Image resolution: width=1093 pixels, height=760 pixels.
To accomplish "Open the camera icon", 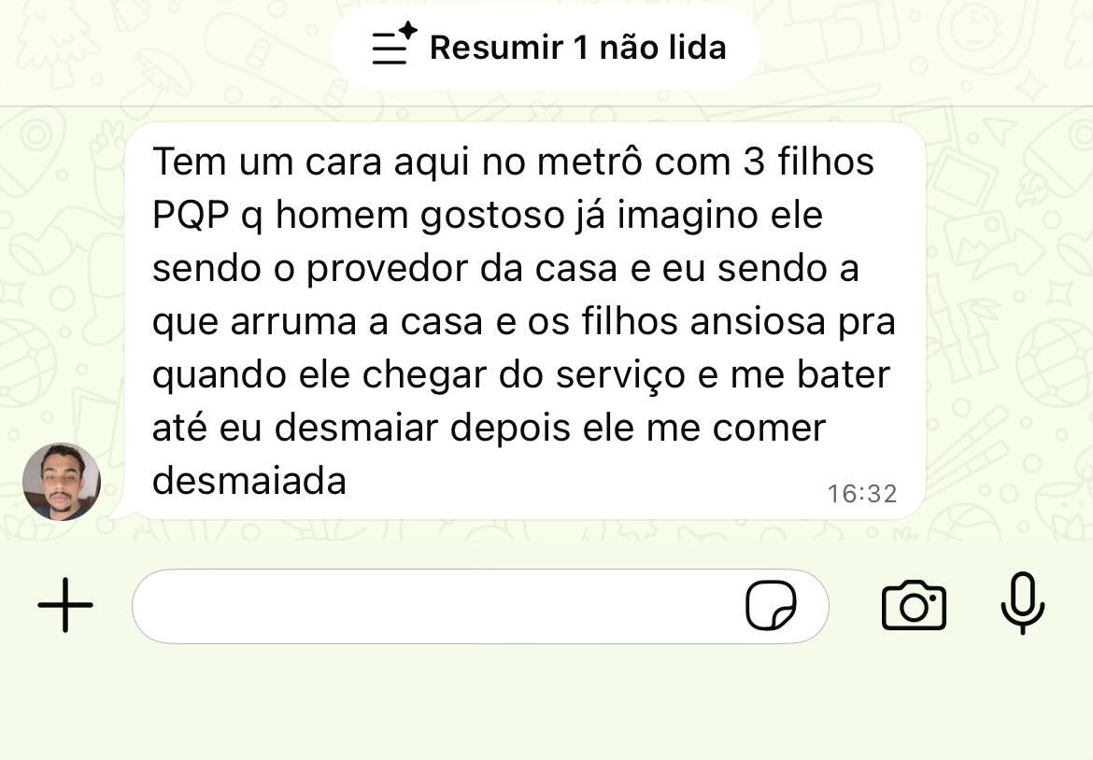I will [914, 605].
